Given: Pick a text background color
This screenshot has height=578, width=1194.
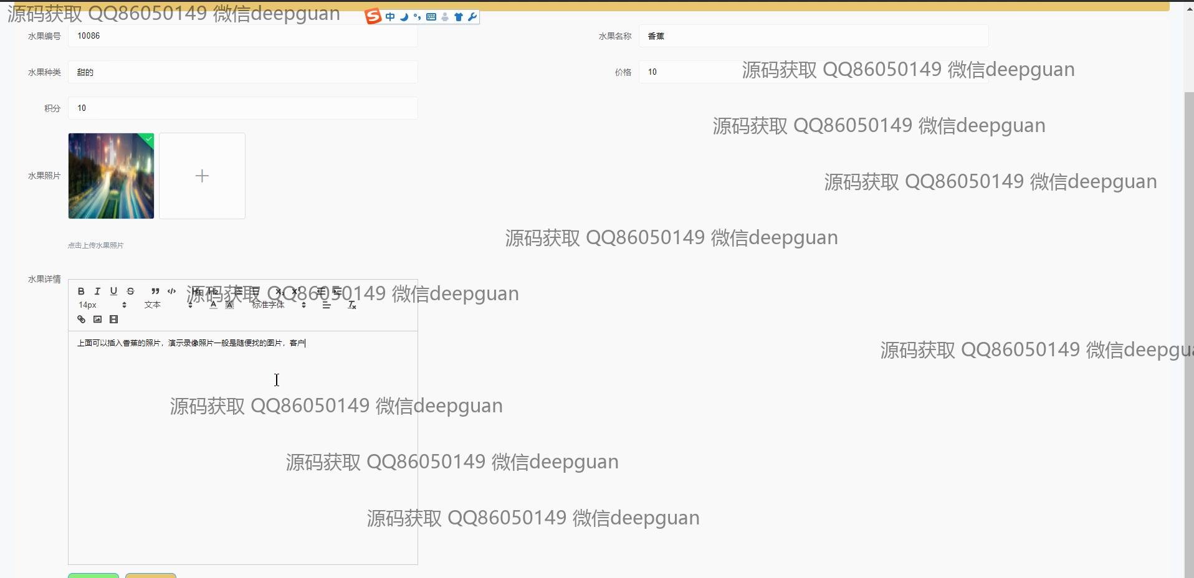Looking at the screenshot, I should 229,305.
